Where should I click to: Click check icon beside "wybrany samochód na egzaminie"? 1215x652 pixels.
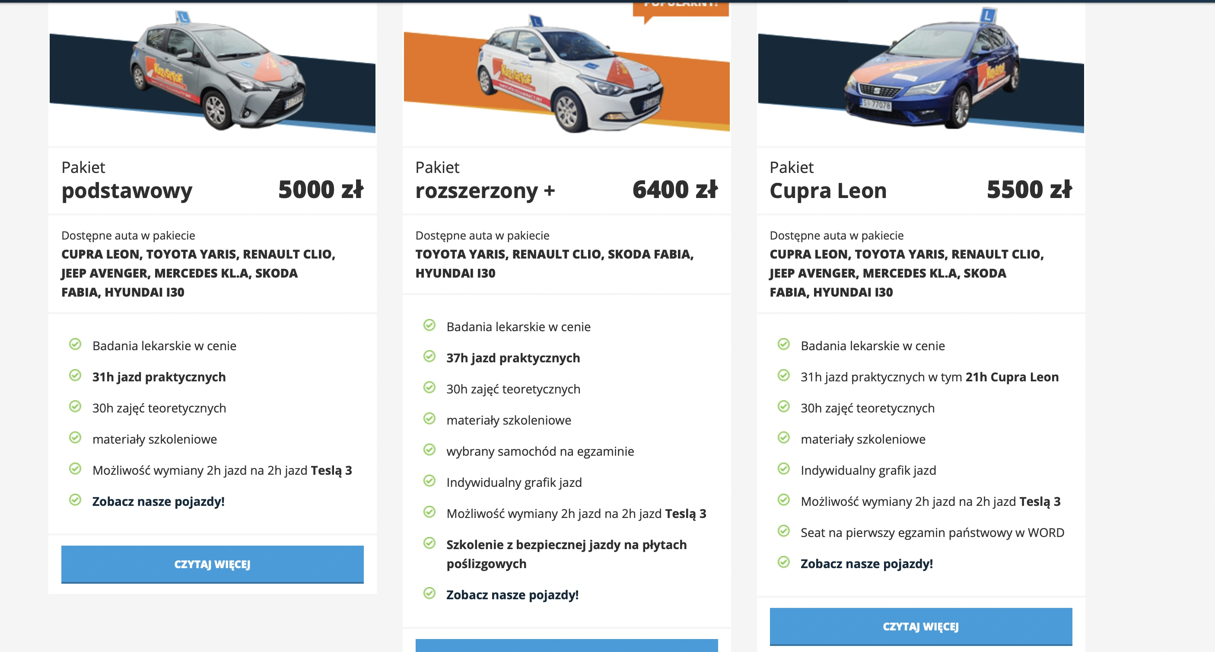(429, 450)
